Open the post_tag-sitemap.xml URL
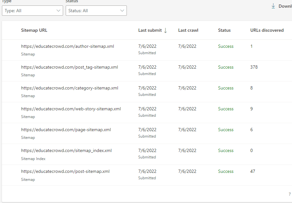 (x=70, y=67)
